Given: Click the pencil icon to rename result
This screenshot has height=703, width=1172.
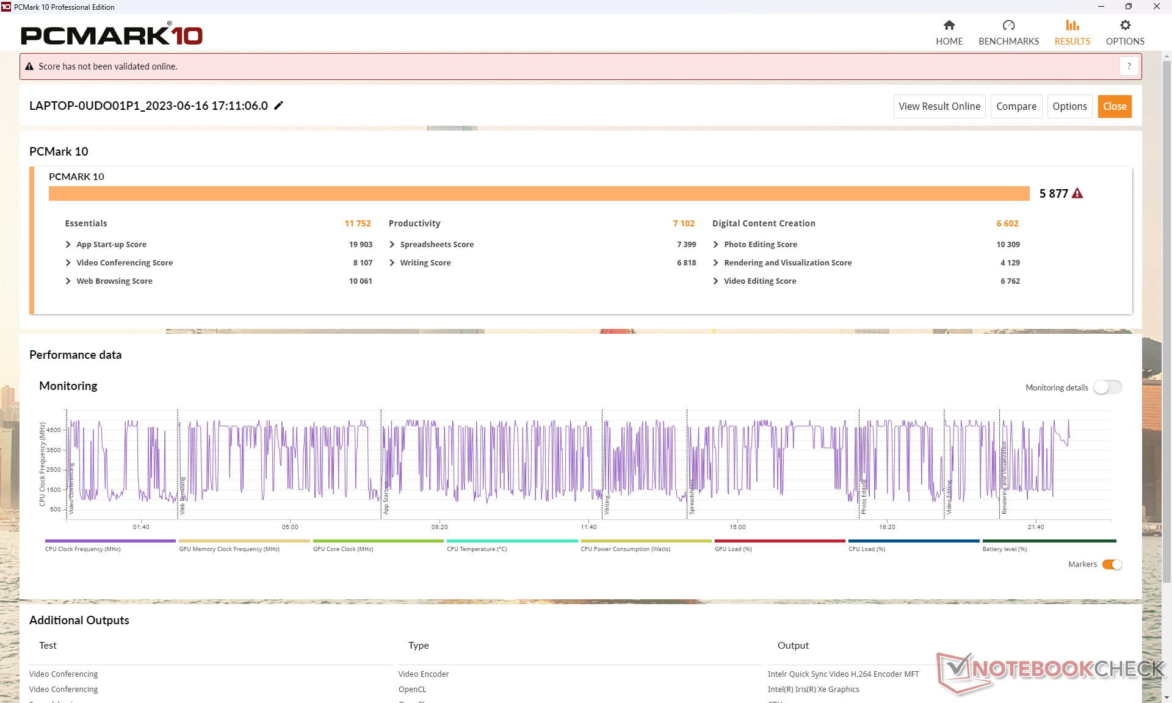Looking at the screenshot, I should click(279, 106).
